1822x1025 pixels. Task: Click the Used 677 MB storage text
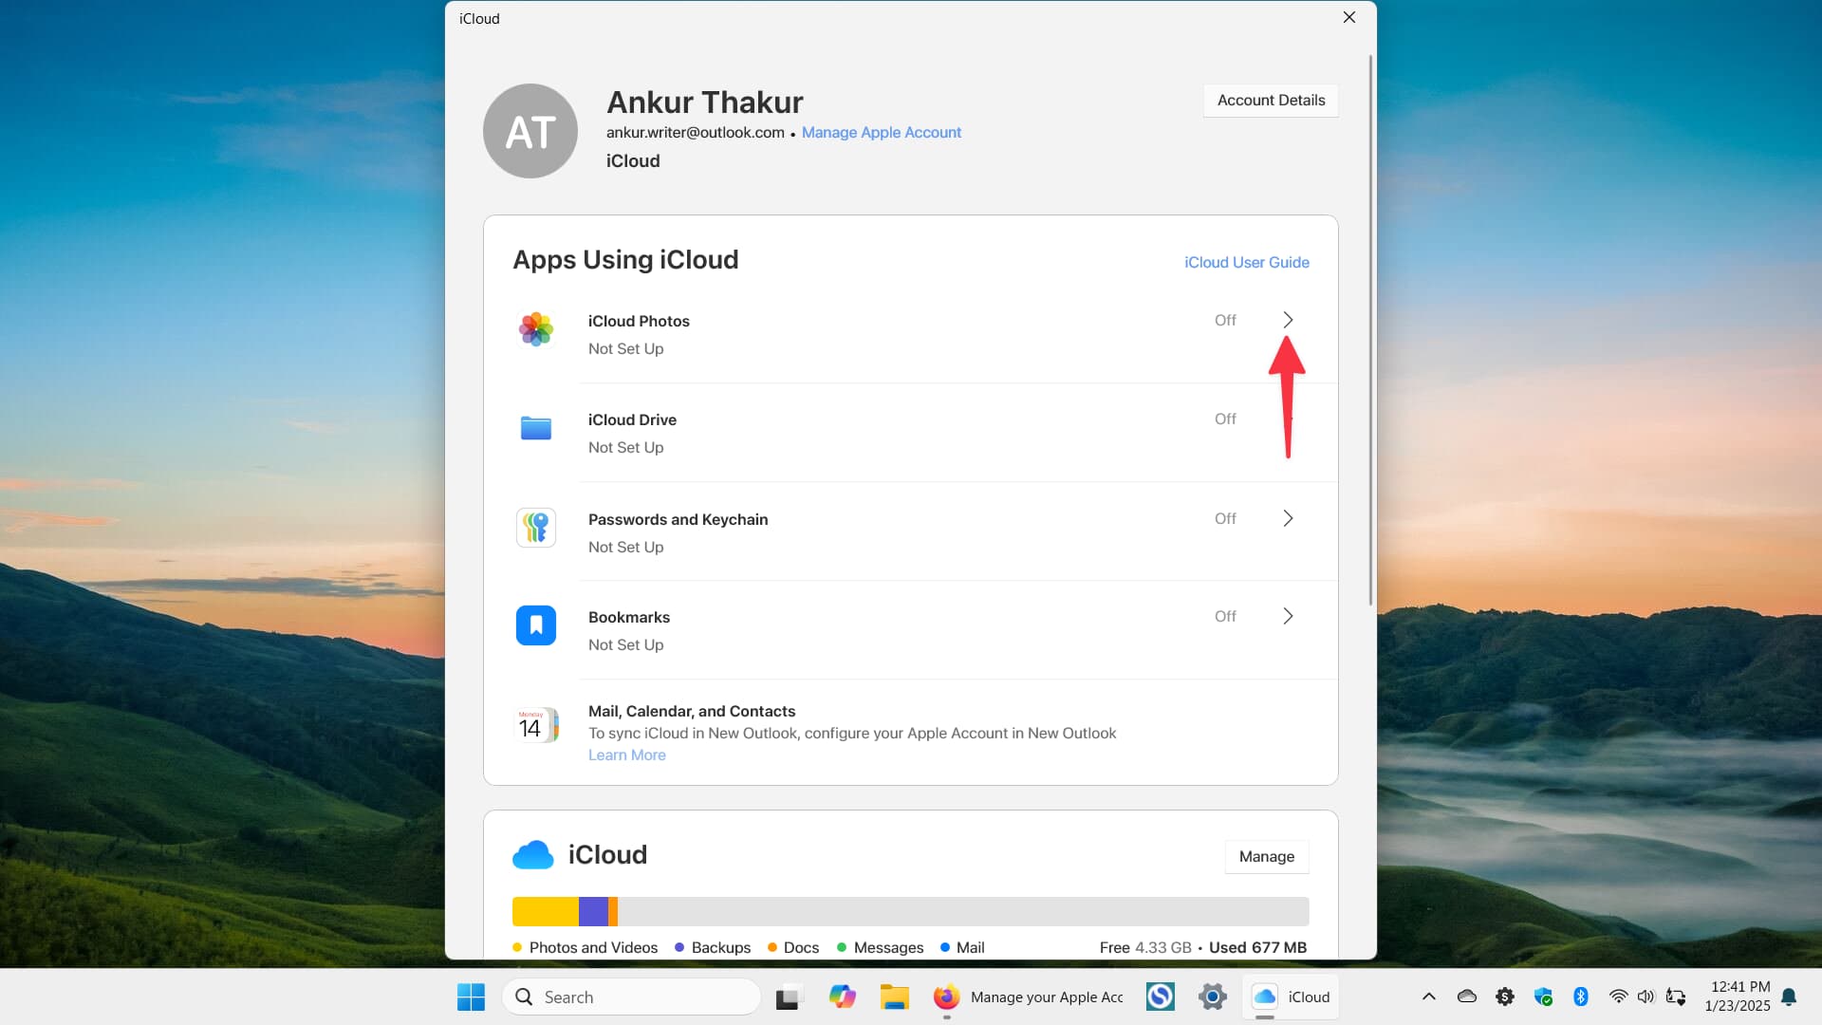click(x=1257, y=947)
